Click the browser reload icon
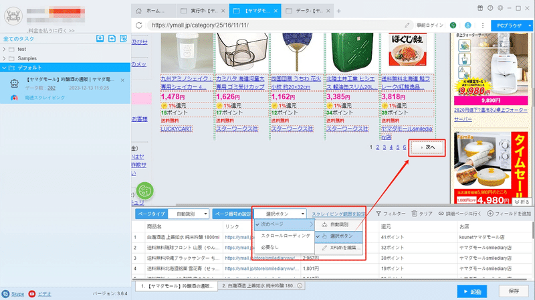The image size is (535, 300). coord(139,25)
